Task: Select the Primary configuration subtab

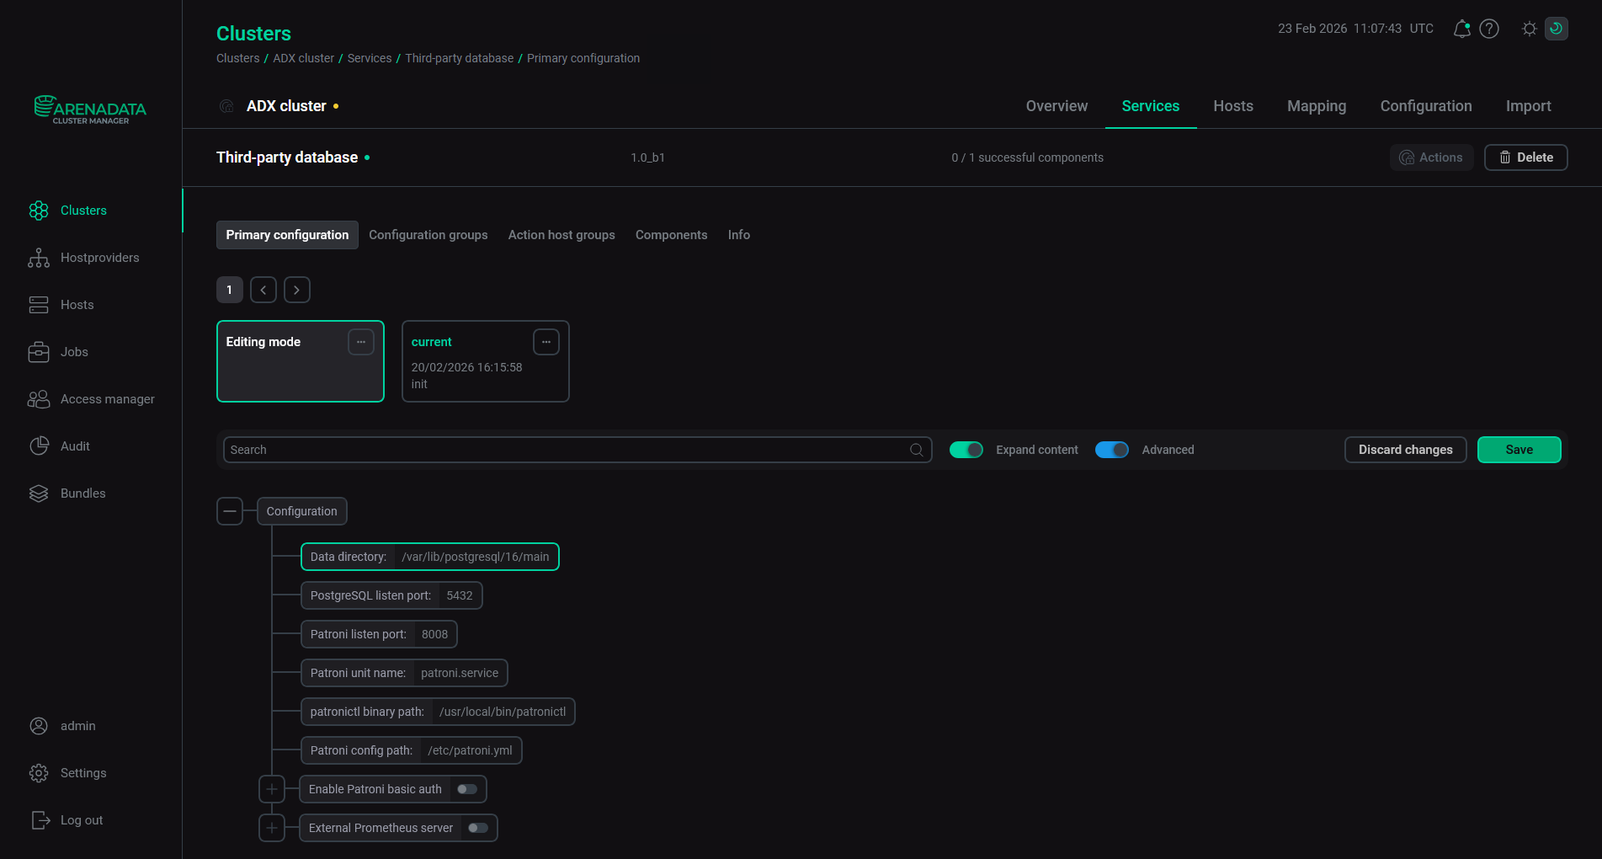Action: click(287, 235)
